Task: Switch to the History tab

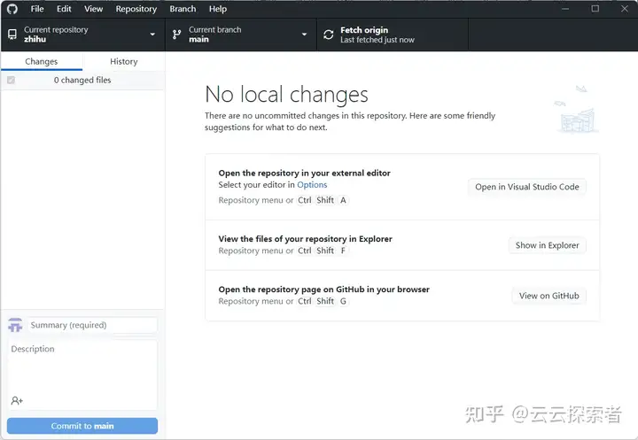Action: pos(124,61)
